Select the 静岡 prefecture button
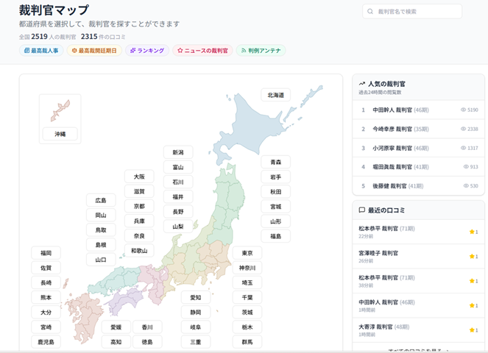 coord(196,313)
